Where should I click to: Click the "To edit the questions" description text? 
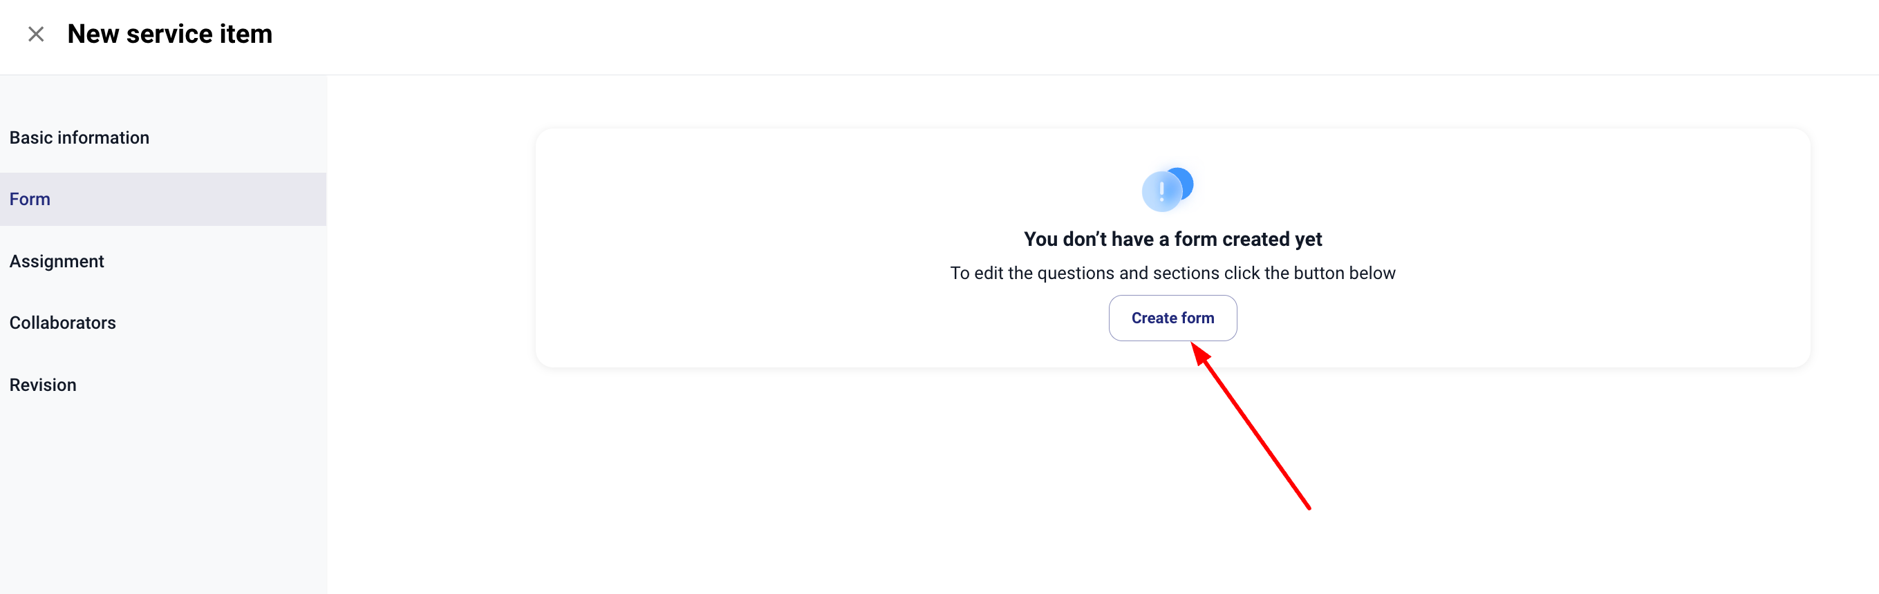tap(1172, 274)
